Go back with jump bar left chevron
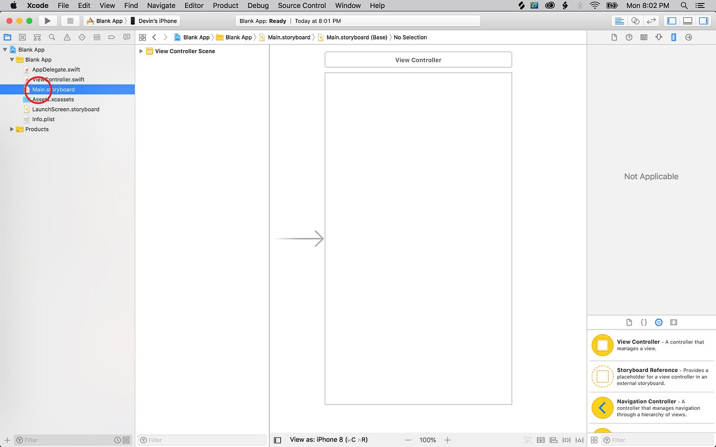Viewport: 716px width, 447px height. pos(154,37)
